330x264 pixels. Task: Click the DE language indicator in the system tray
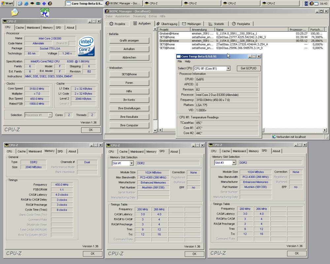(x=306, y=3)
